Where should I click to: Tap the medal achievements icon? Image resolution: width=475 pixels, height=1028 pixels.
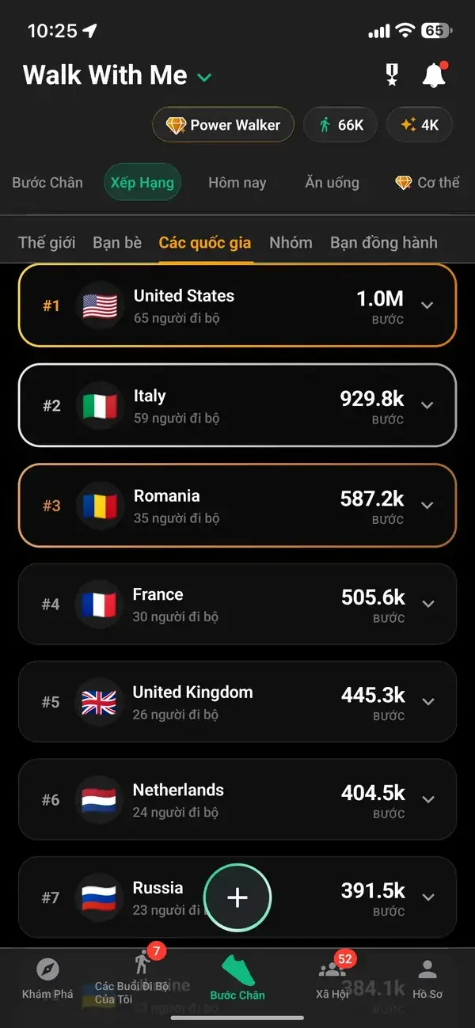coord(391,75)
